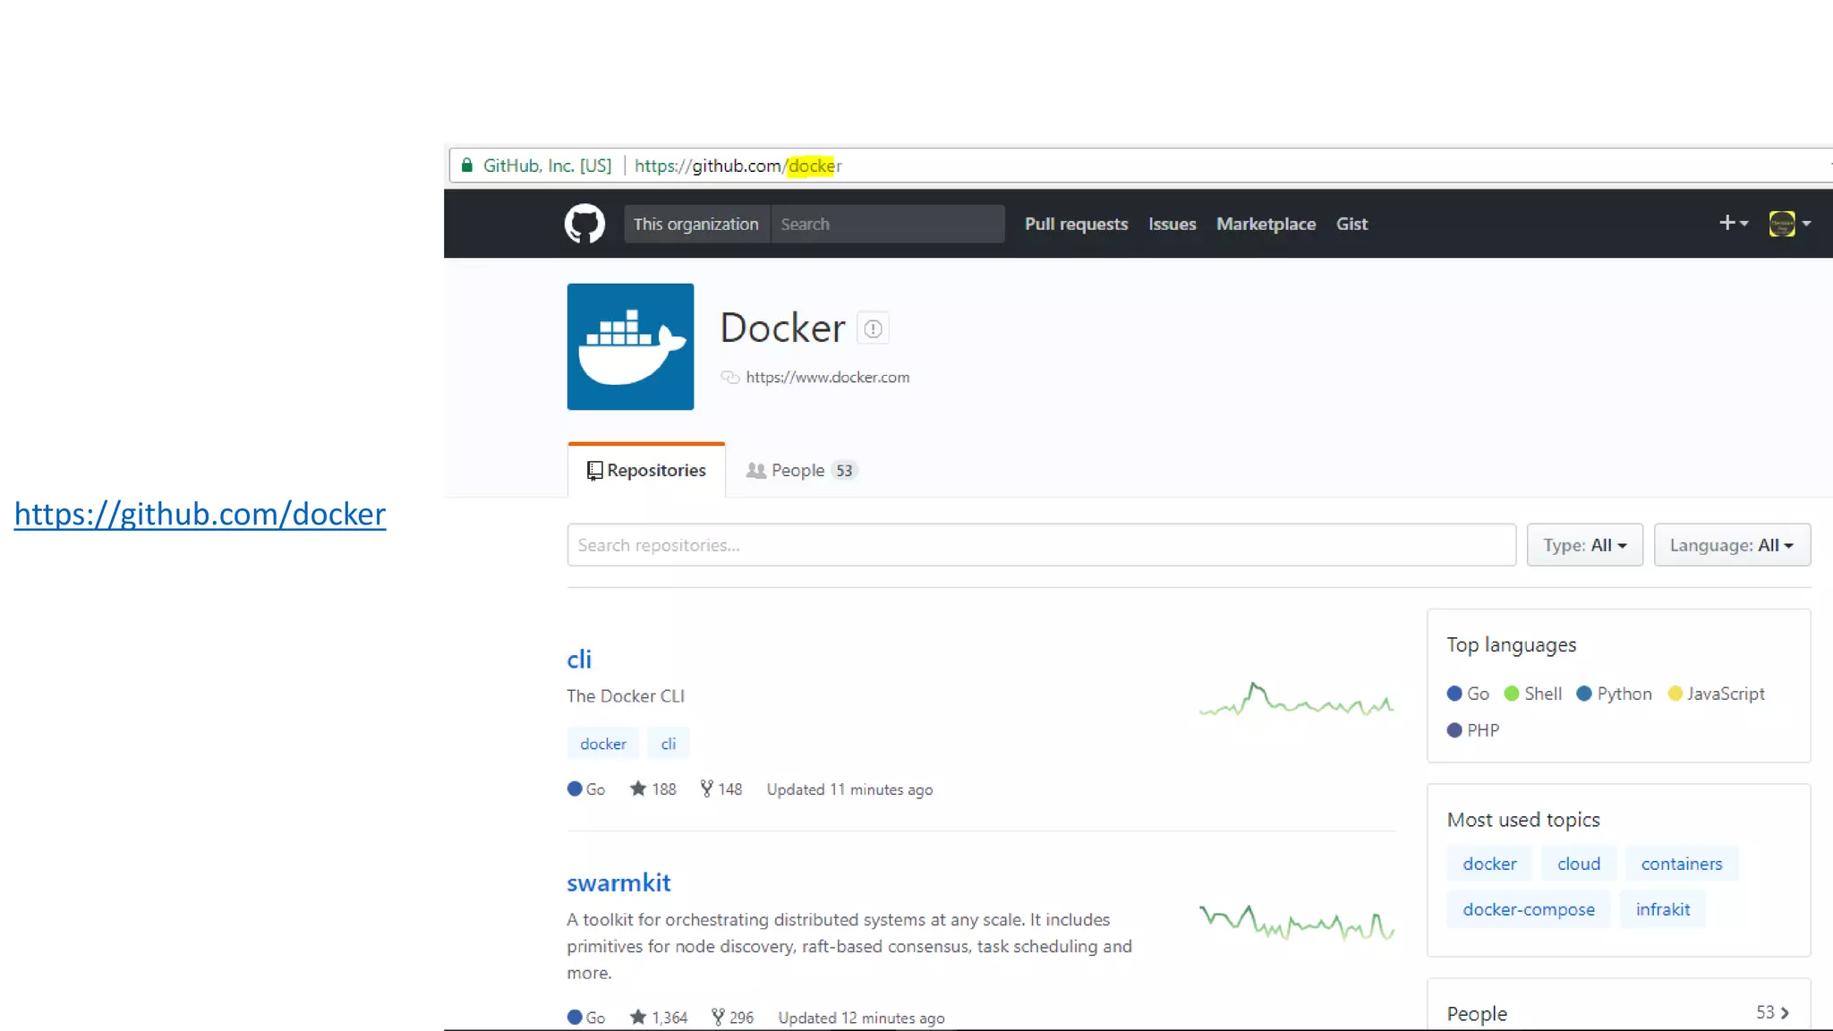
Task: Click the star icon for cli
Action: (x=638, y=788)
